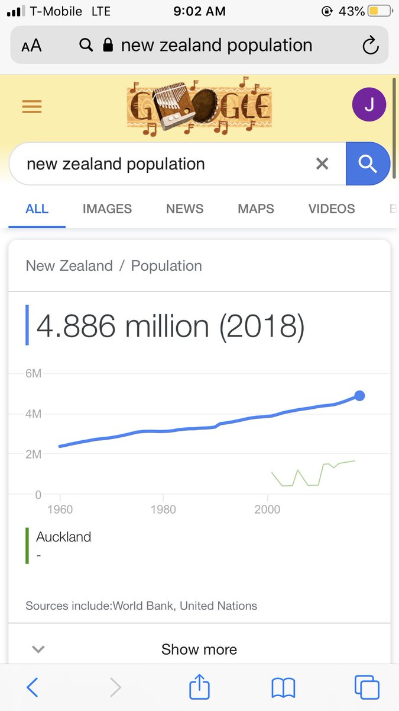Clear the search query with X
399x711 pixels.
coord(322,164)
